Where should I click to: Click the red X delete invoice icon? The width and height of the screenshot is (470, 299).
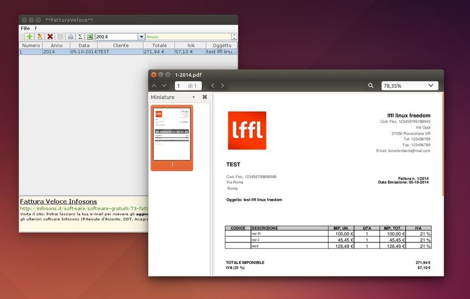50,37
